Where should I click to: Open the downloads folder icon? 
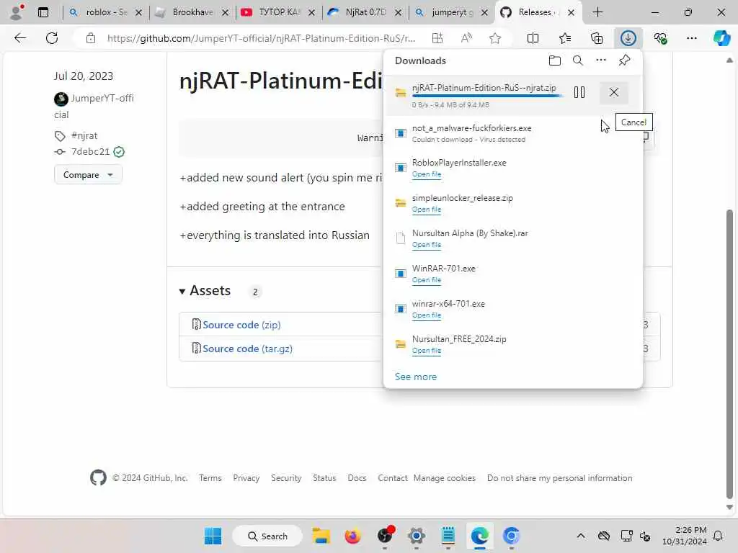point(554,60)
